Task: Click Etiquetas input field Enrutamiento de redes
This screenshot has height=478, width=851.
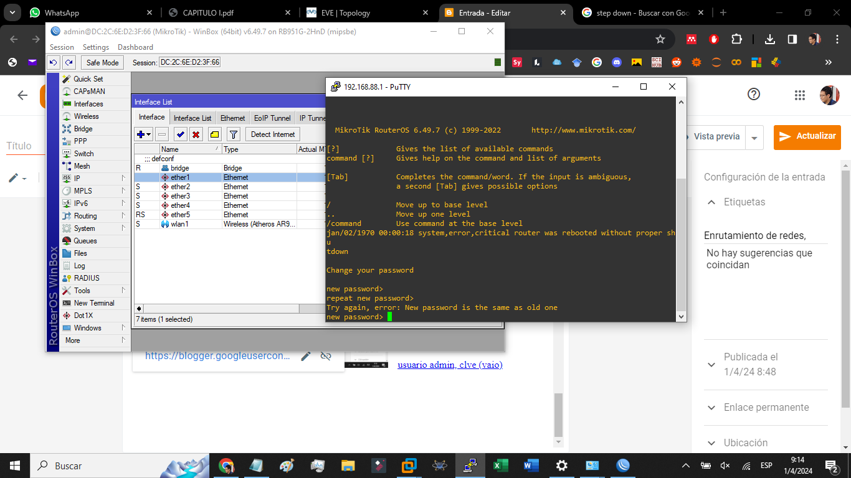Action: 766,236
